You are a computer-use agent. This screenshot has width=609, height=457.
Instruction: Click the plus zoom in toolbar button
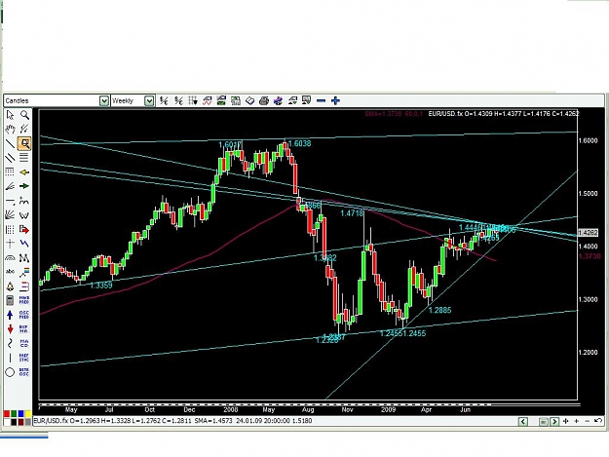pos(335,101)
